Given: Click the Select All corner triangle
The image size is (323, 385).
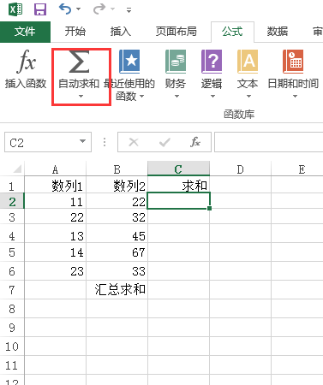Looking at the screenshot, I should [17, 169].
